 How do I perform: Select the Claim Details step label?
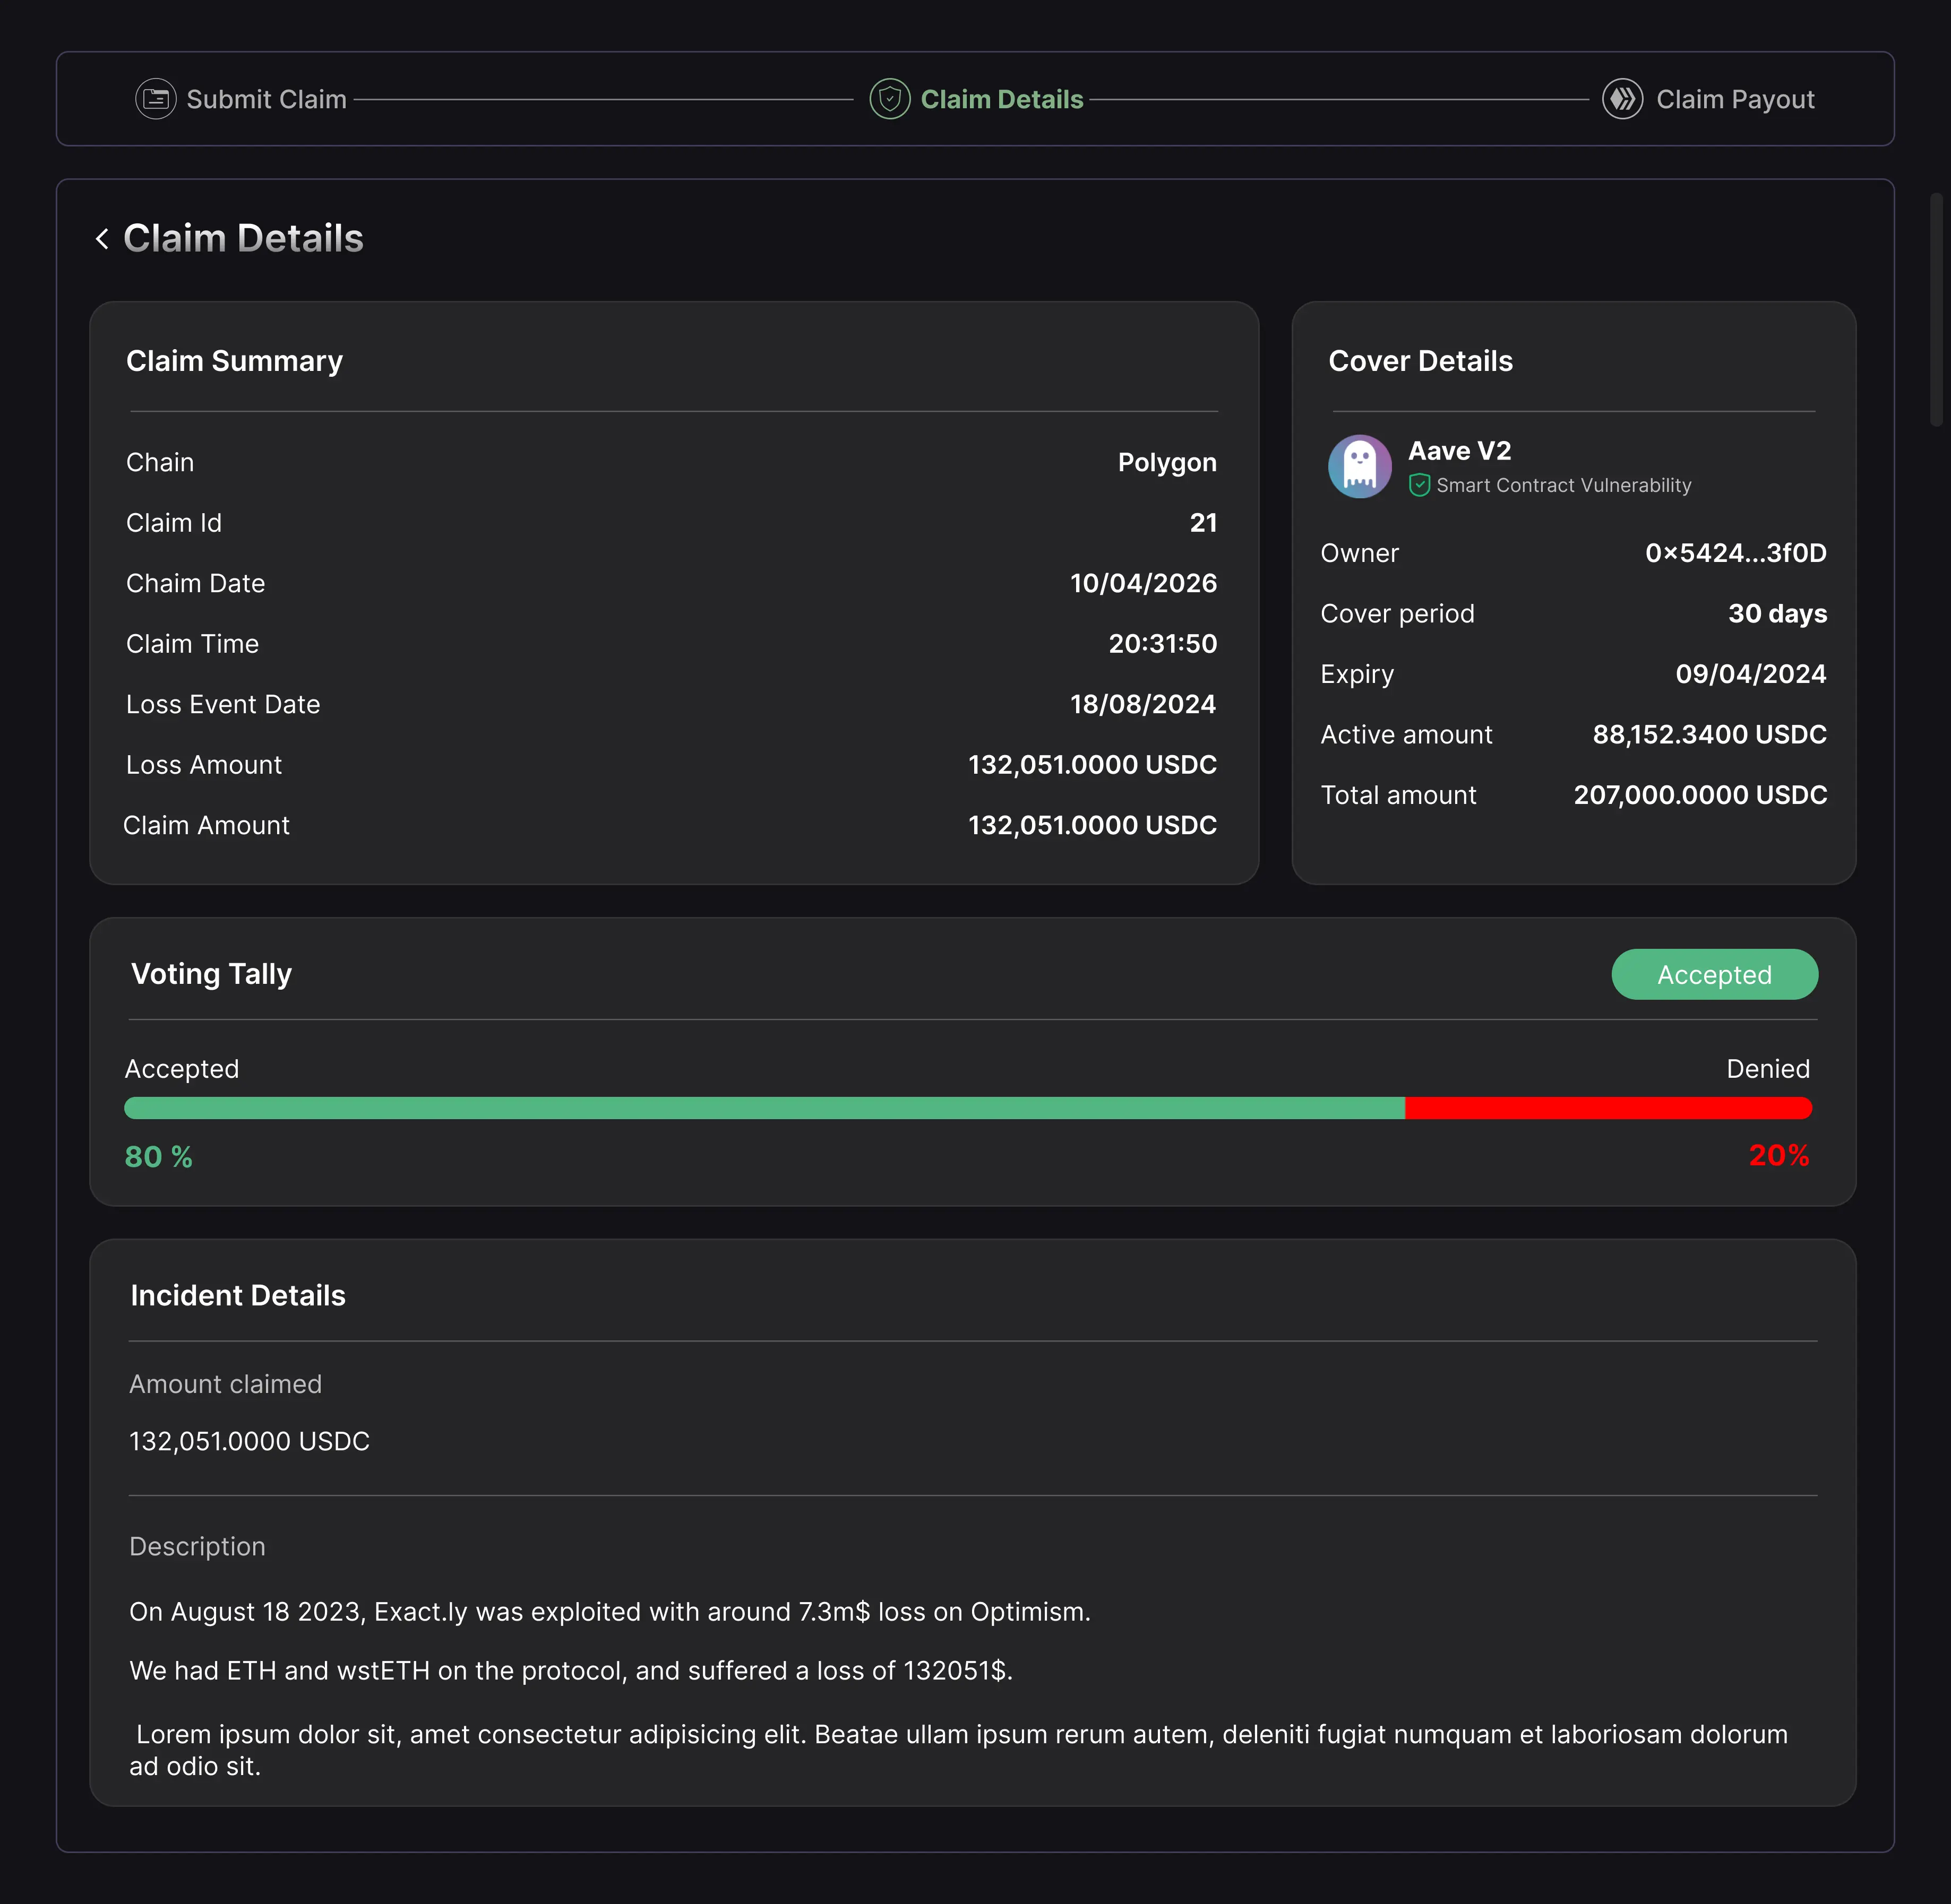(x=1001, y=99)
